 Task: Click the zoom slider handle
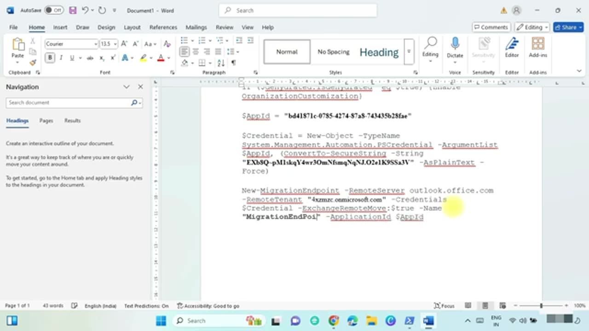click(x=541, y=306)
